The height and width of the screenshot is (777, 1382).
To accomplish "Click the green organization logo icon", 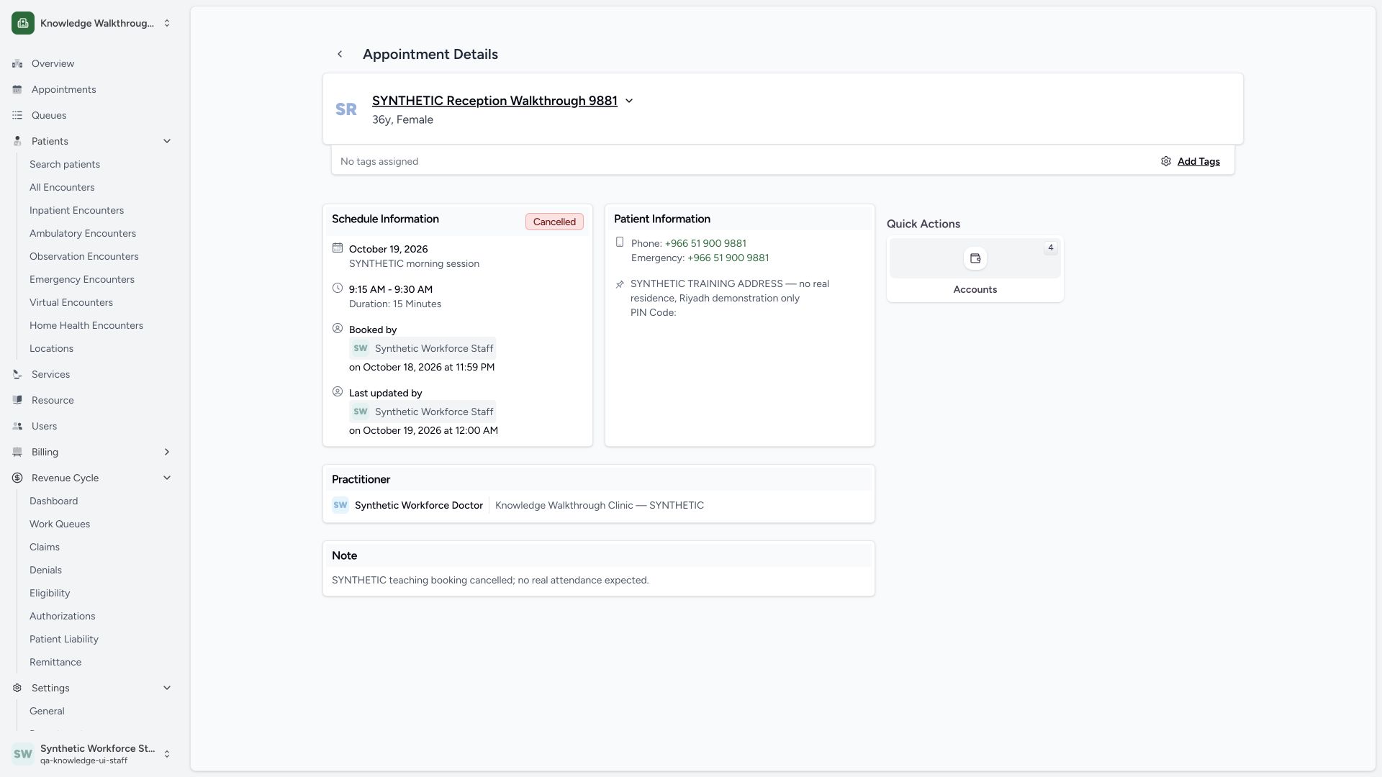I will (x=23, y=23).
